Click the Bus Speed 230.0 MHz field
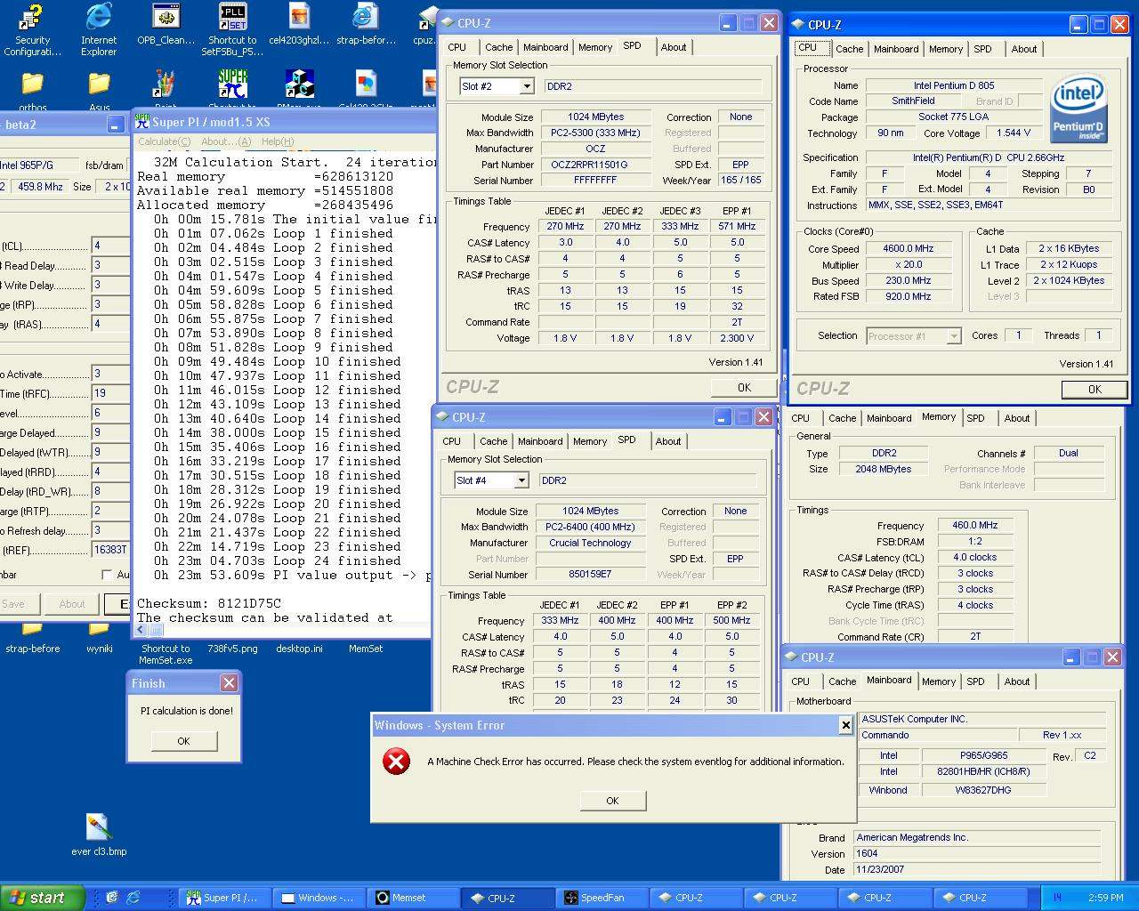This screenshot has height=911, width=1139. 908,280
